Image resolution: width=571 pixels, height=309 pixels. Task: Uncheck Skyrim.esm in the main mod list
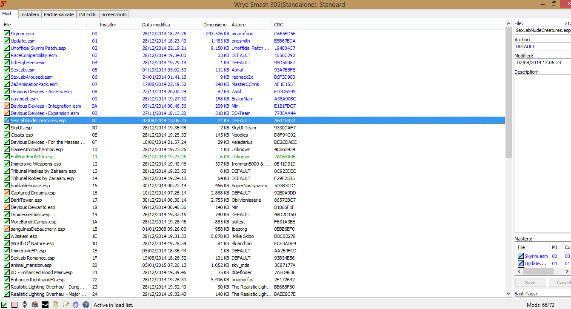click(x=7, y=34)
